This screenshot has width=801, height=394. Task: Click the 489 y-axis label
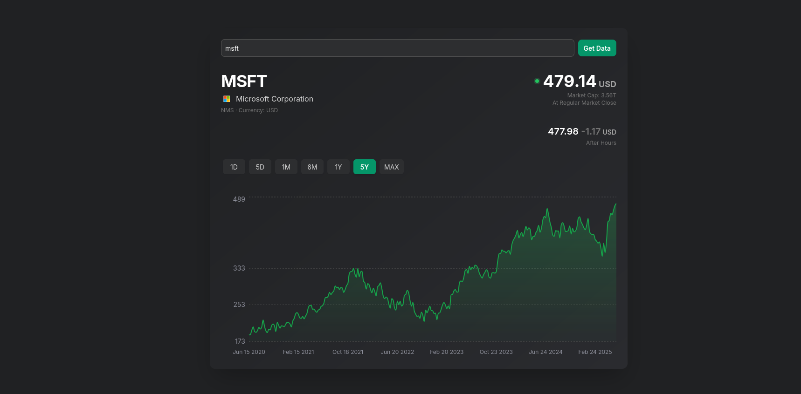[x=239, y=199]
